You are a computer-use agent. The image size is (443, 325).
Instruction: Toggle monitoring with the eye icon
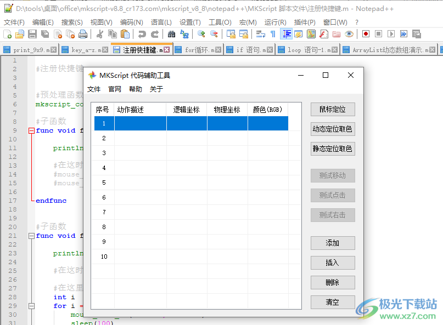(349, 34)
